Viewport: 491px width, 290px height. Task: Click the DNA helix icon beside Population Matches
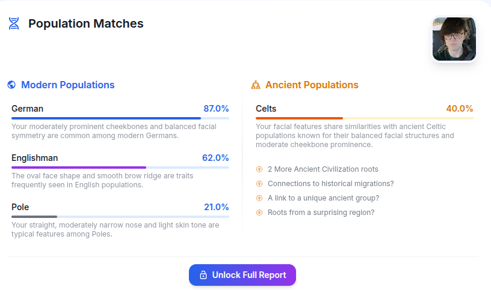(14, 24)
